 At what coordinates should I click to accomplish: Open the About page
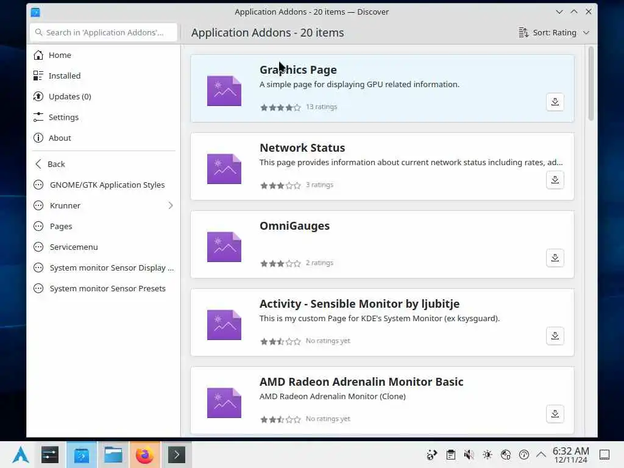(104, 138)
